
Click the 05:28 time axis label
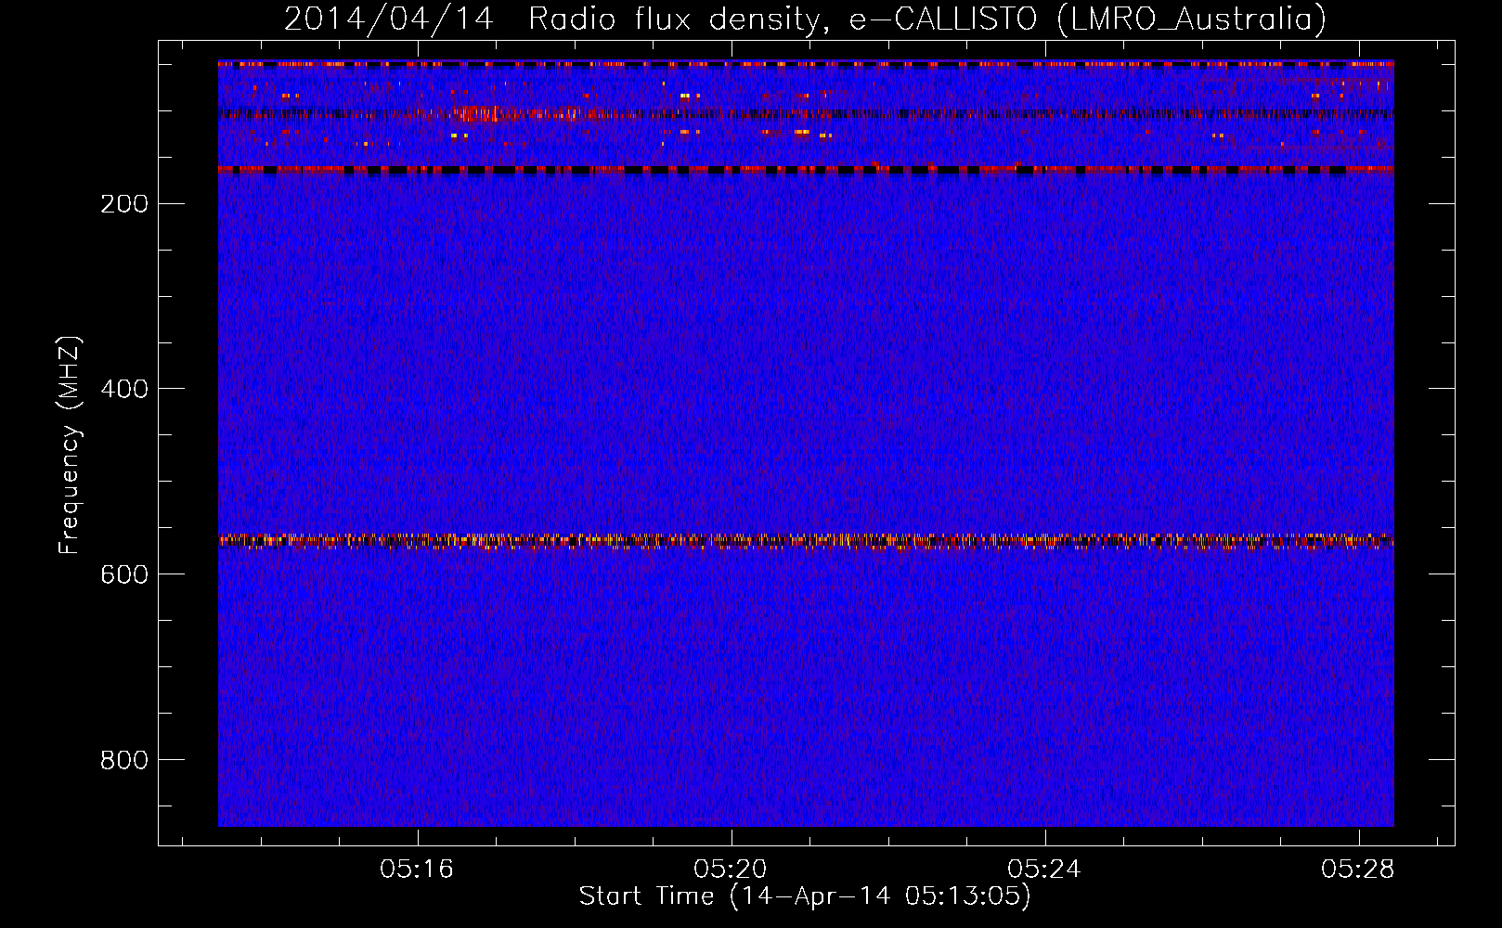coord(1358,870)
